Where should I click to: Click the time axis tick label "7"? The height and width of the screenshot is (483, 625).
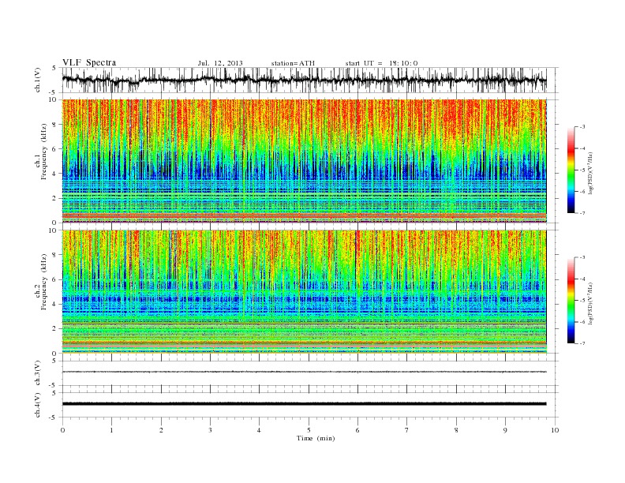click(x=407, y=430)
